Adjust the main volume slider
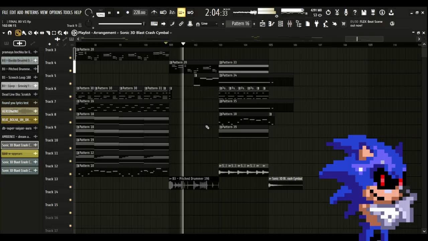 121,24
